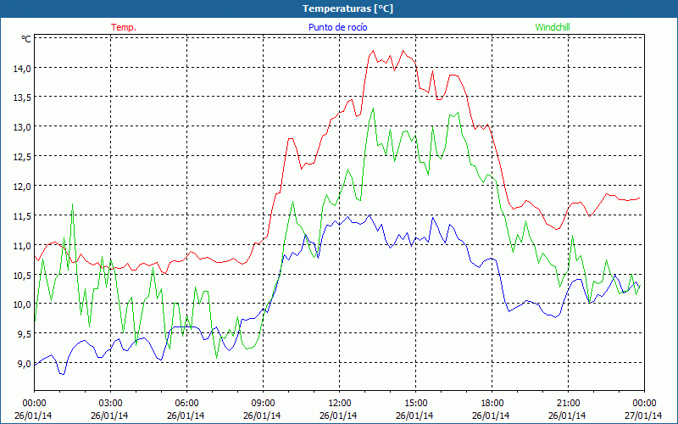Click the '12,5' y-axis value
The width and height of the screenshot is (678, 424).
(23, 157)
